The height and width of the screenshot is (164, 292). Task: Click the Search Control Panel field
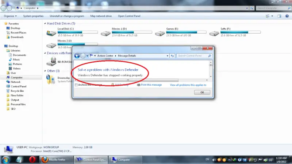[194, 56]
